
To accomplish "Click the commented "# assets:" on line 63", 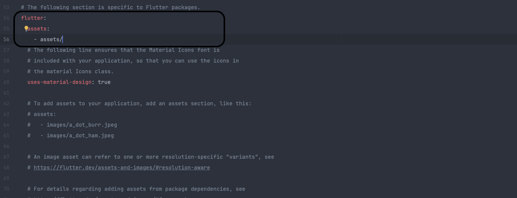I will coord(42,114).
